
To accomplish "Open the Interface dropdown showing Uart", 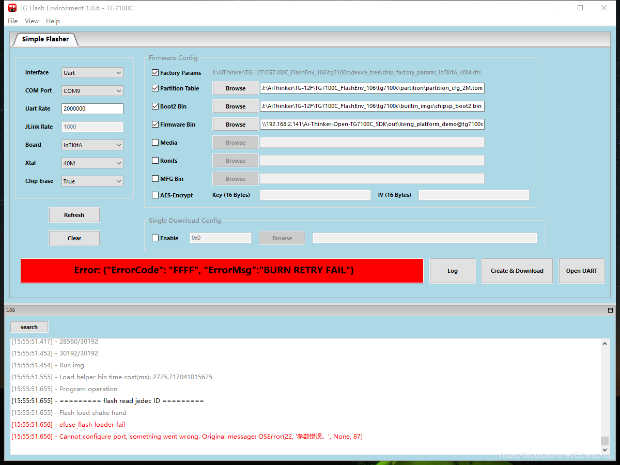I will click(x=92, y=73).
